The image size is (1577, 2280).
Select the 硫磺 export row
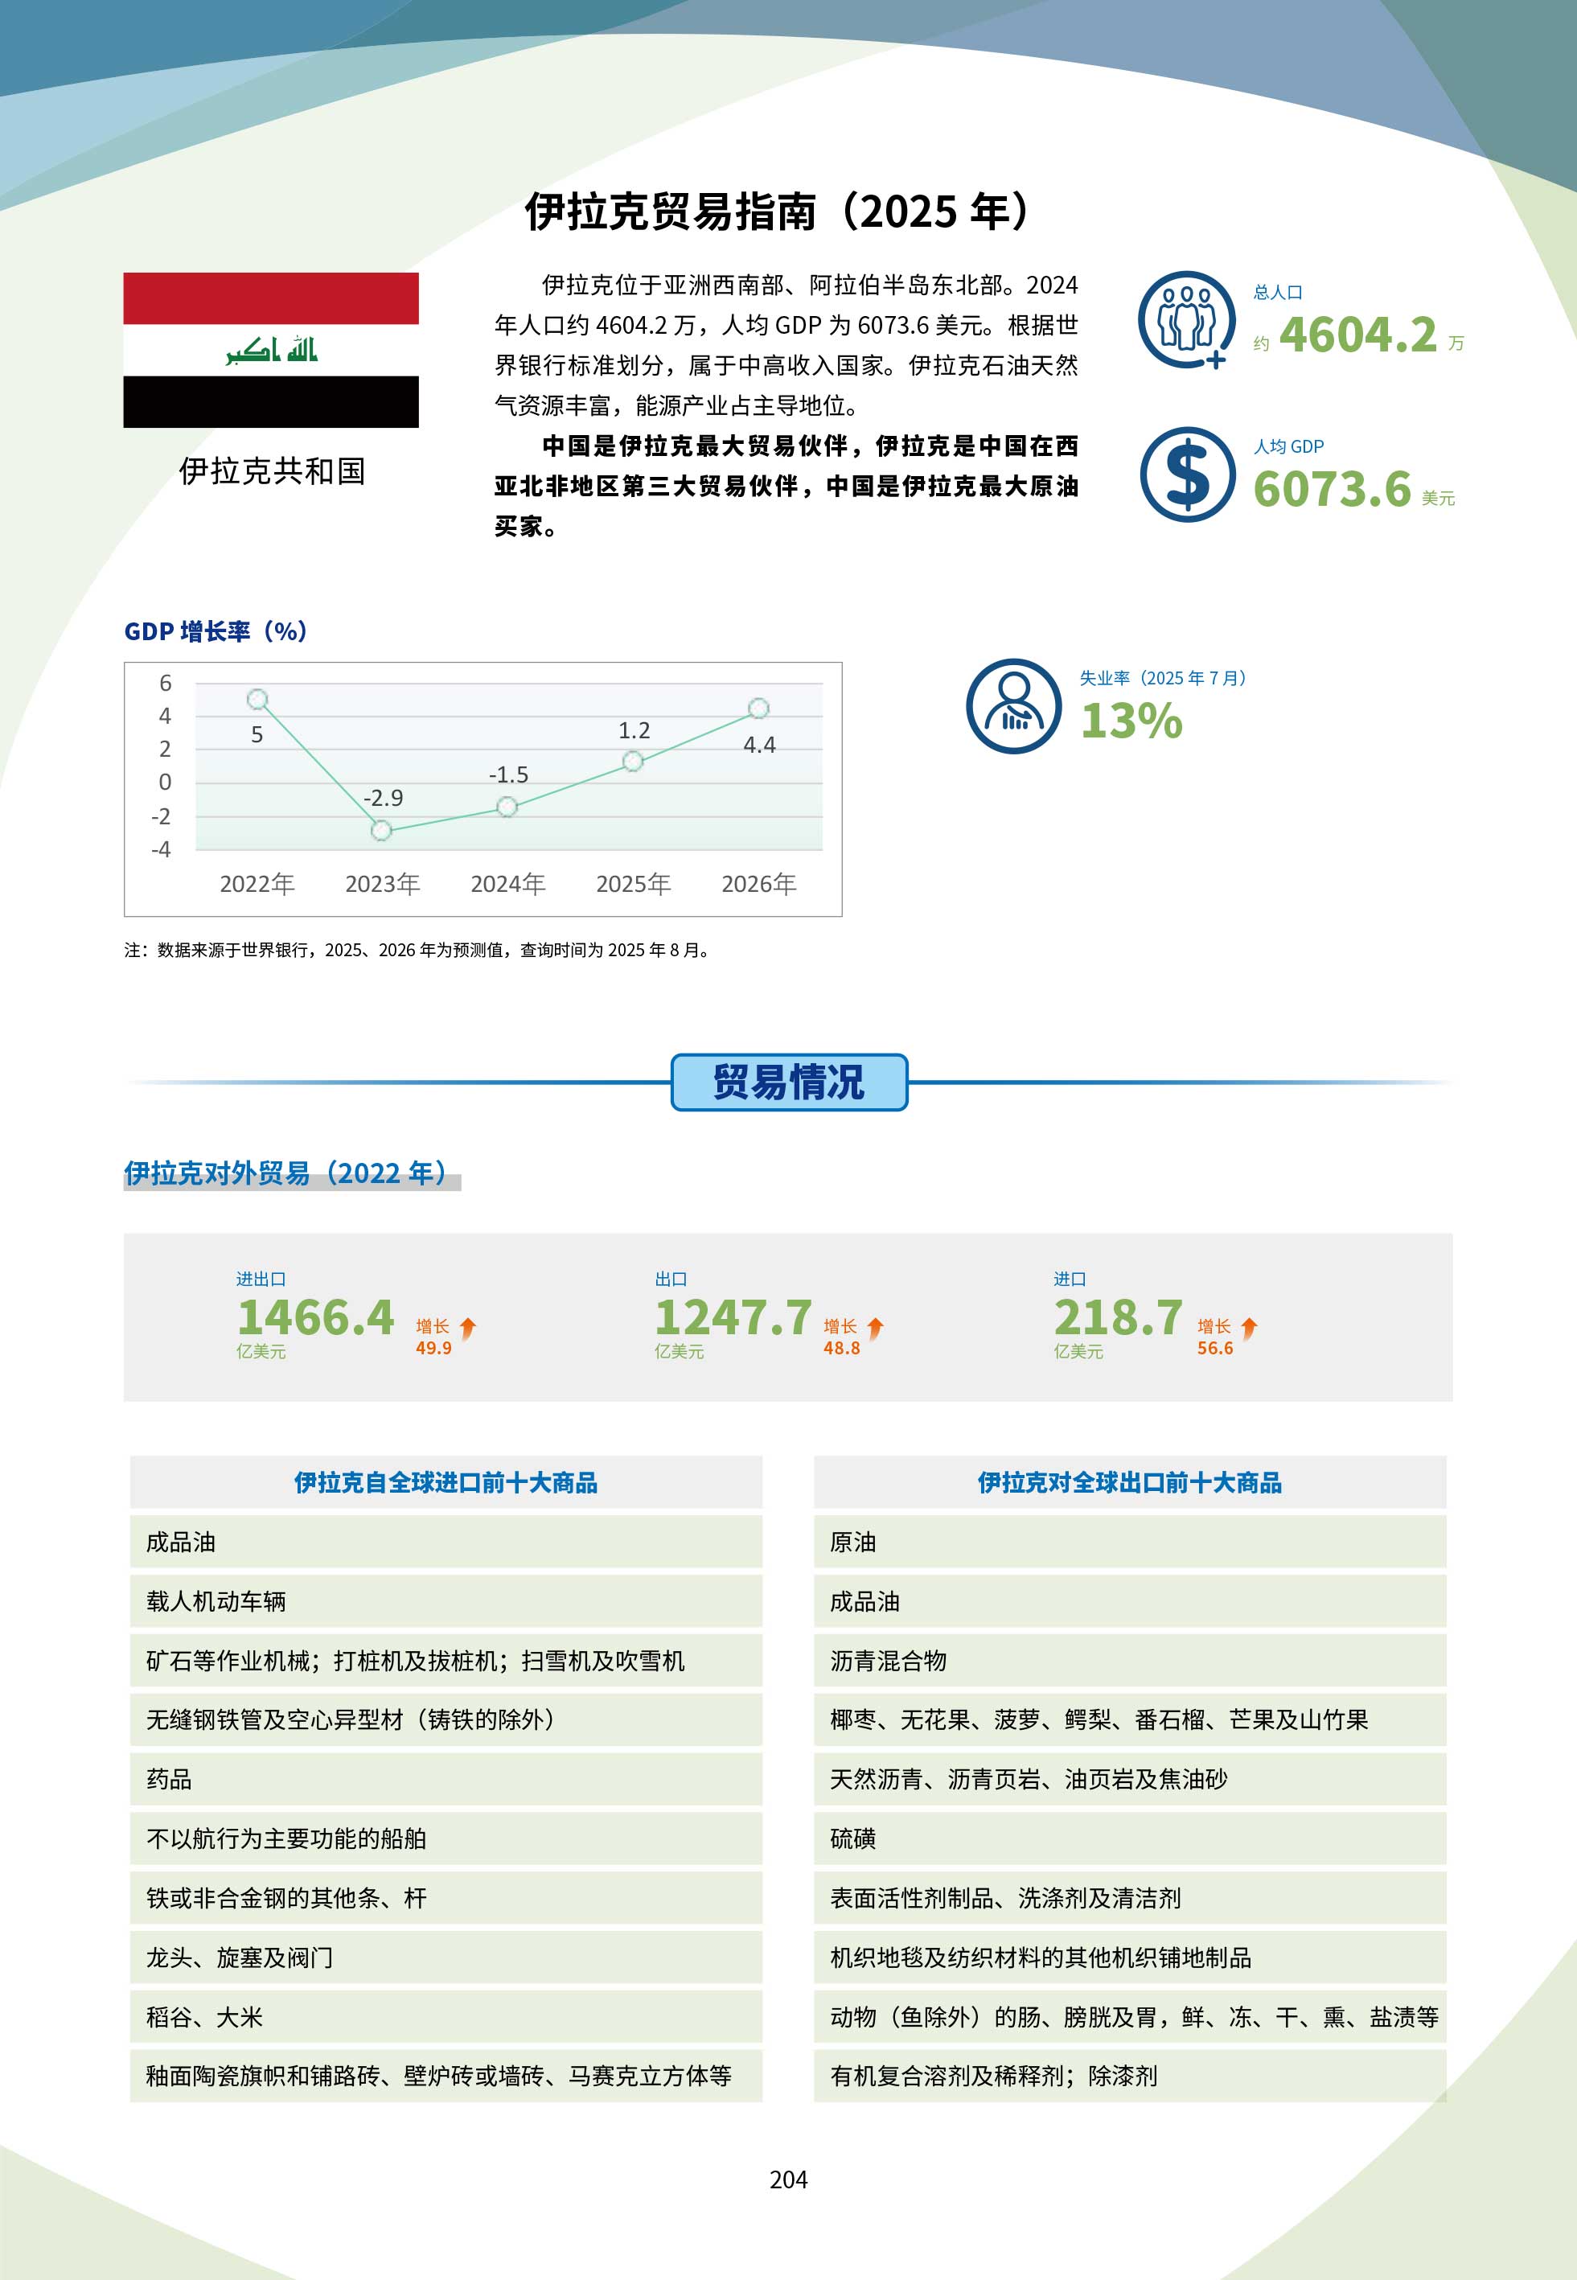click(1129, 1838)
